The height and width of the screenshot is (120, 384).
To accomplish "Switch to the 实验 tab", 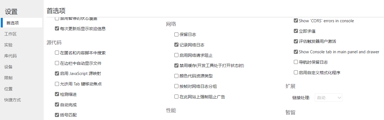I will point(9,45).
